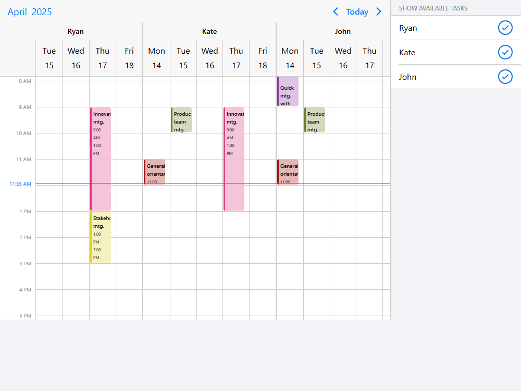Open Kate's Innovation mtg. event on Thursday
521x391 pixels.
point(234,159)
